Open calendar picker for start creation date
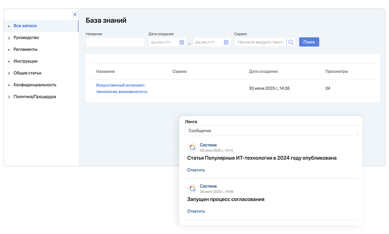Viewport: 389px width, 234px height. (182, 42)
